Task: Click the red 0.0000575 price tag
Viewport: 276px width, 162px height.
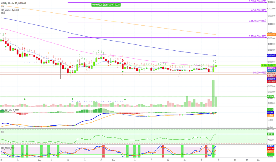Action: [271, 76]
